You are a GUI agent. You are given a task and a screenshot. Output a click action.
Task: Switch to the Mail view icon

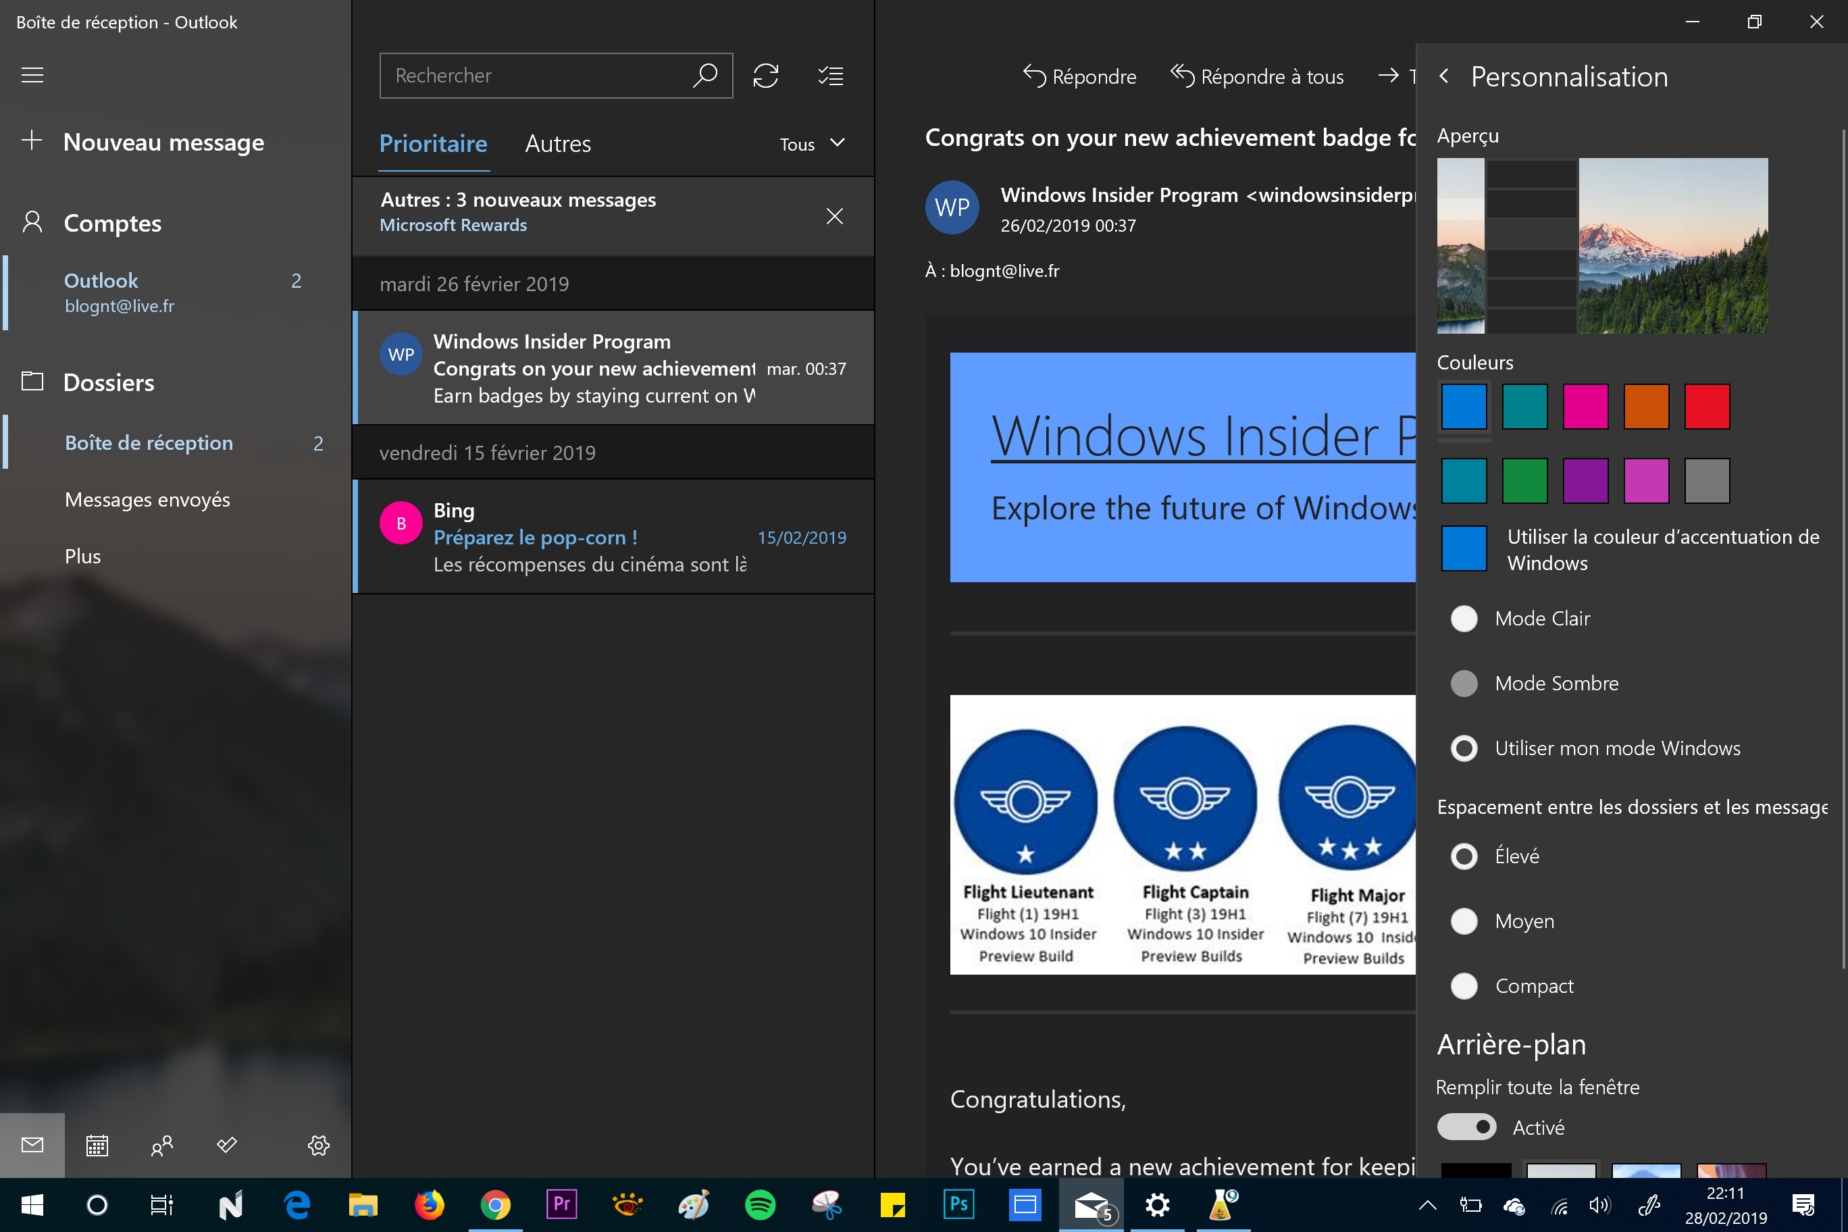(32, 1145)
